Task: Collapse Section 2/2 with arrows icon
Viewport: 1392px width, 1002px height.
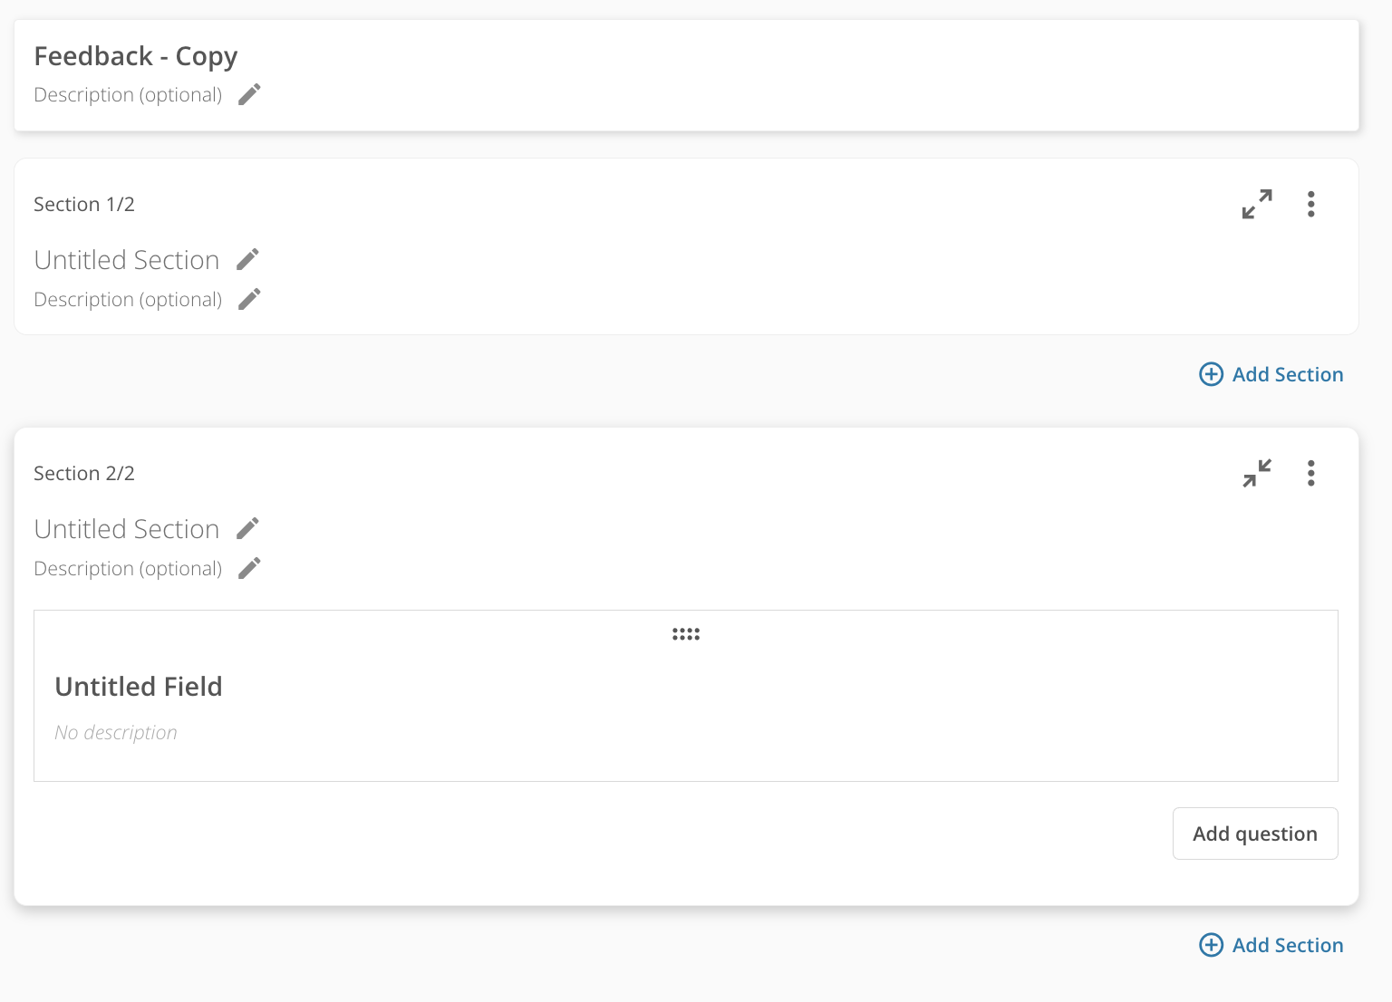Action: [x=1257, y=473]
